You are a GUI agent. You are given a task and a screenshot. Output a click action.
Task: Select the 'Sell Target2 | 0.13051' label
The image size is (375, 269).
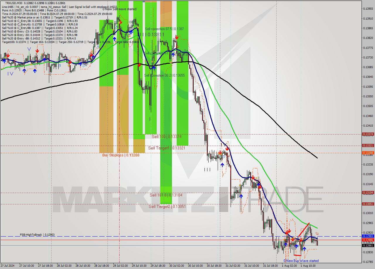click(167, 206)
